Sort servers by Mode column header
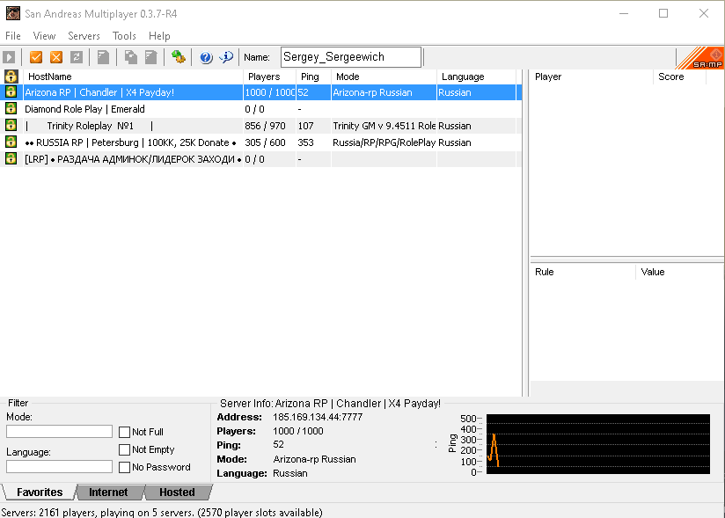This screenshot has height=518, width=725. 384,77
